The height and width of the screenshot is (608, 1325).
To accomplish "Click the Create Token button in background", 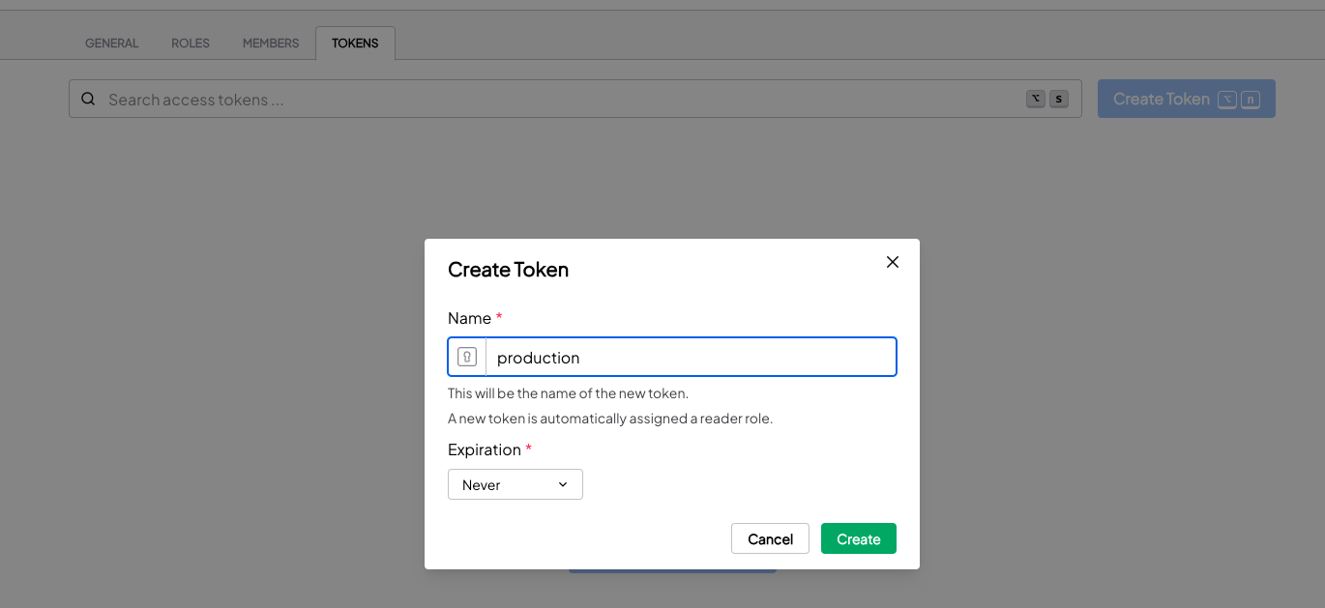I will 1187,99.
